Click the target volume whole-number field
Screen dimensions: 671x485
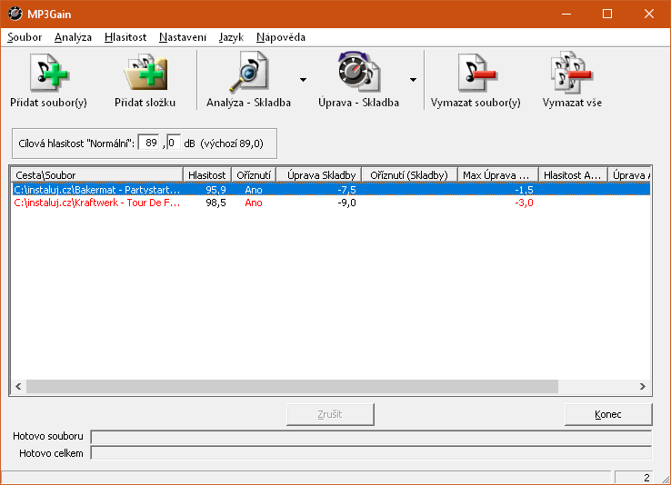(x=149, y=143)
